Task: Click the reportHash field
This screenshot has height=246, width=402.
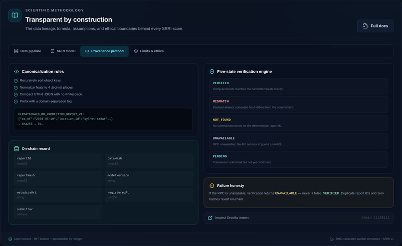Action: pos(58,178)
